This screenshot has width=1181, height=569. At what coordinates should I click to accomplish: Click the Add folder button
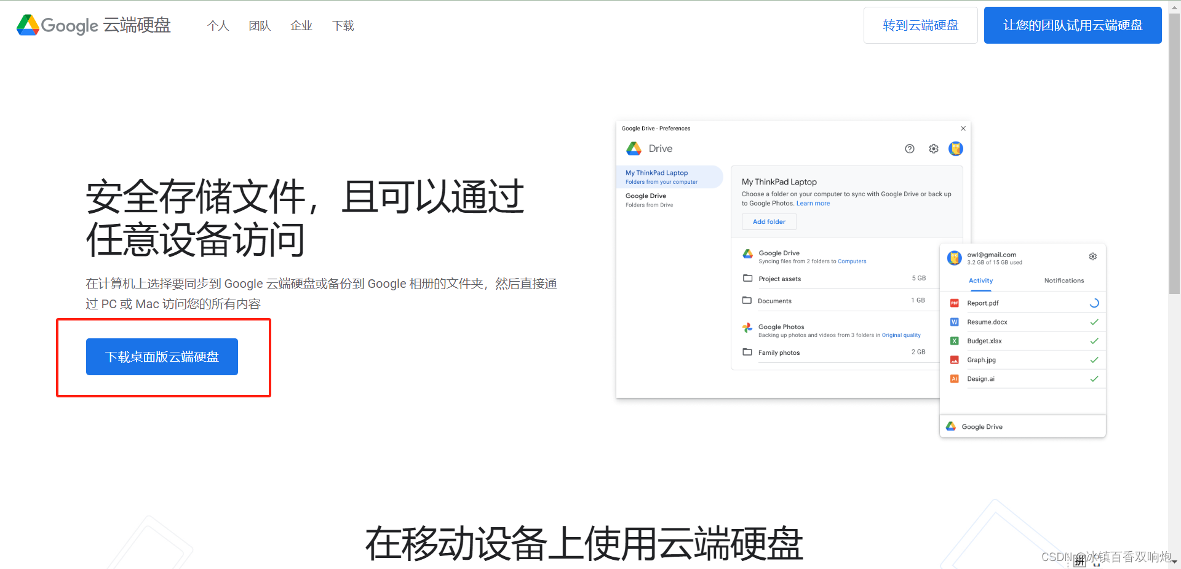pyautogui.click(x=769, y=222)
